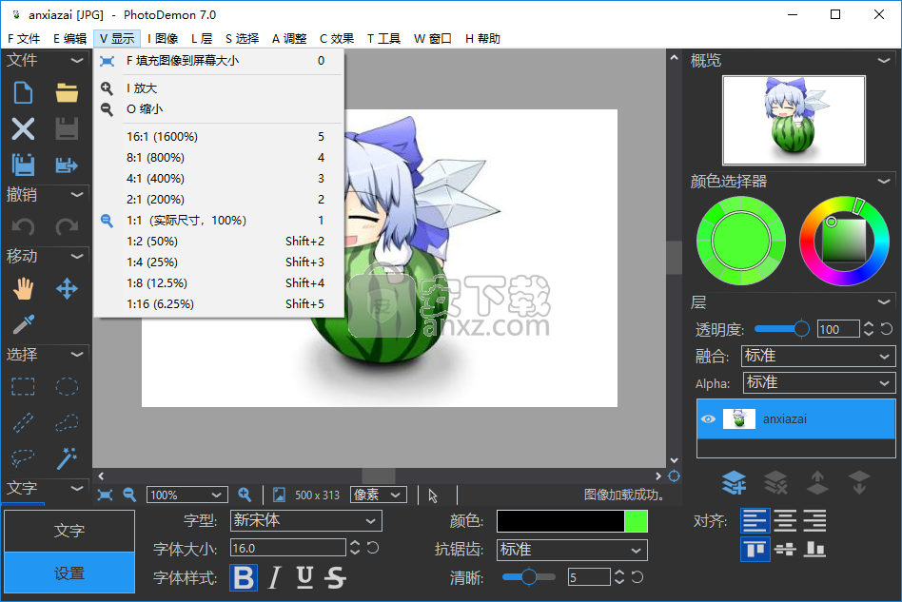Toggle strikethrough font style
Screen dimensions: 902x602
coord(335,577)
